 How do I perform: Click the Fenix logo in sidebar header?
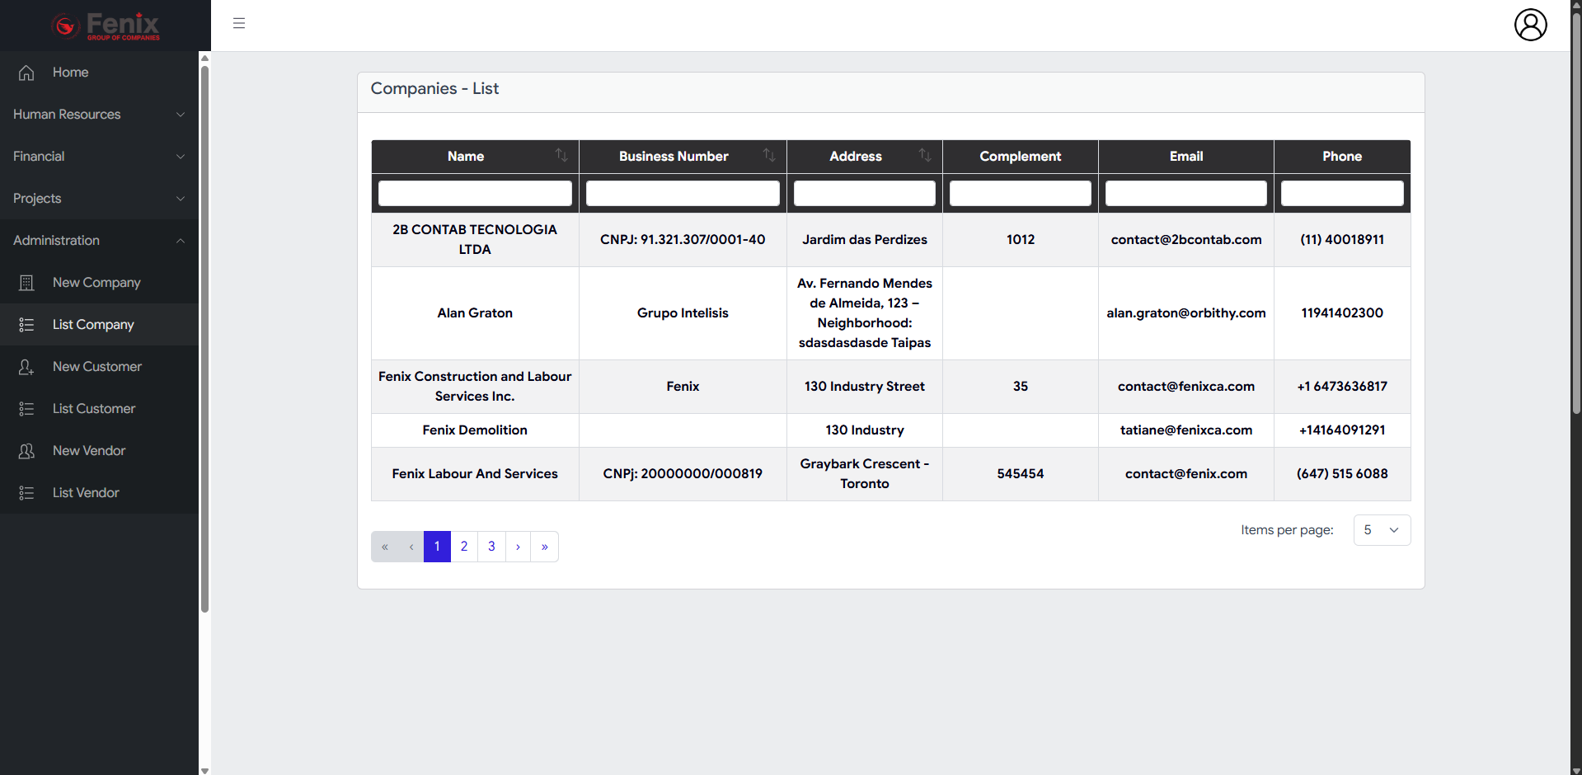pyautogui.click(x=105, y=26)
